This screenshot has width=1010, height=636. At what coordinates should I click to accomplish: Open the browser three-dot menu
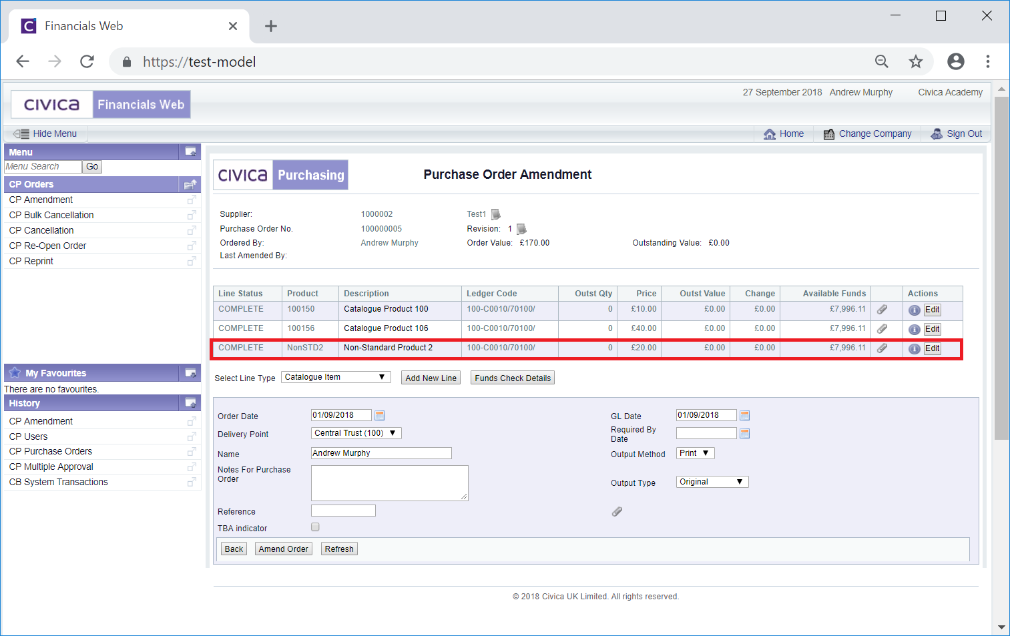(x=988, y=61)
